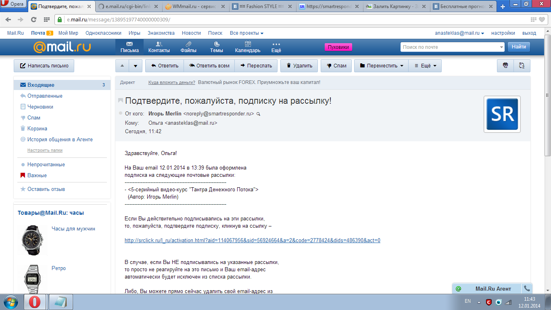
Task: Switch to the e.mail.ru/cgi-bin browser tab
Action: pyautogui.click(x=129, y=7)
